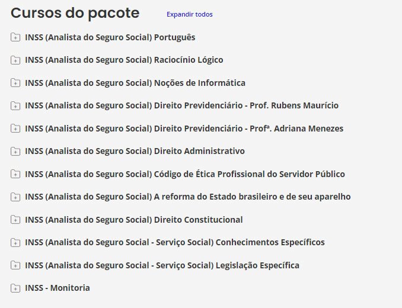
Task: Expand the Noções de Informática course
Action: tap(135, 83)
